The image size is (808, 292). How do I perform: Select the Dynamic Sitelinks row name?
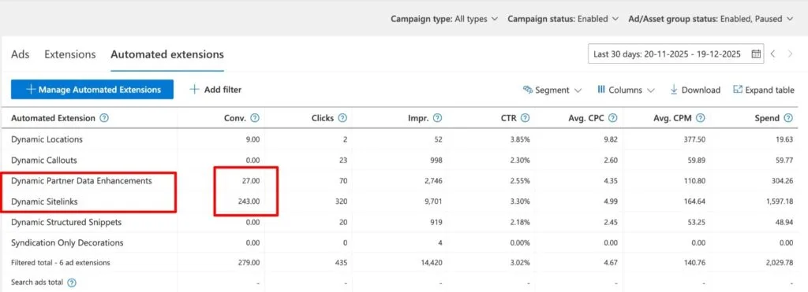44,202
